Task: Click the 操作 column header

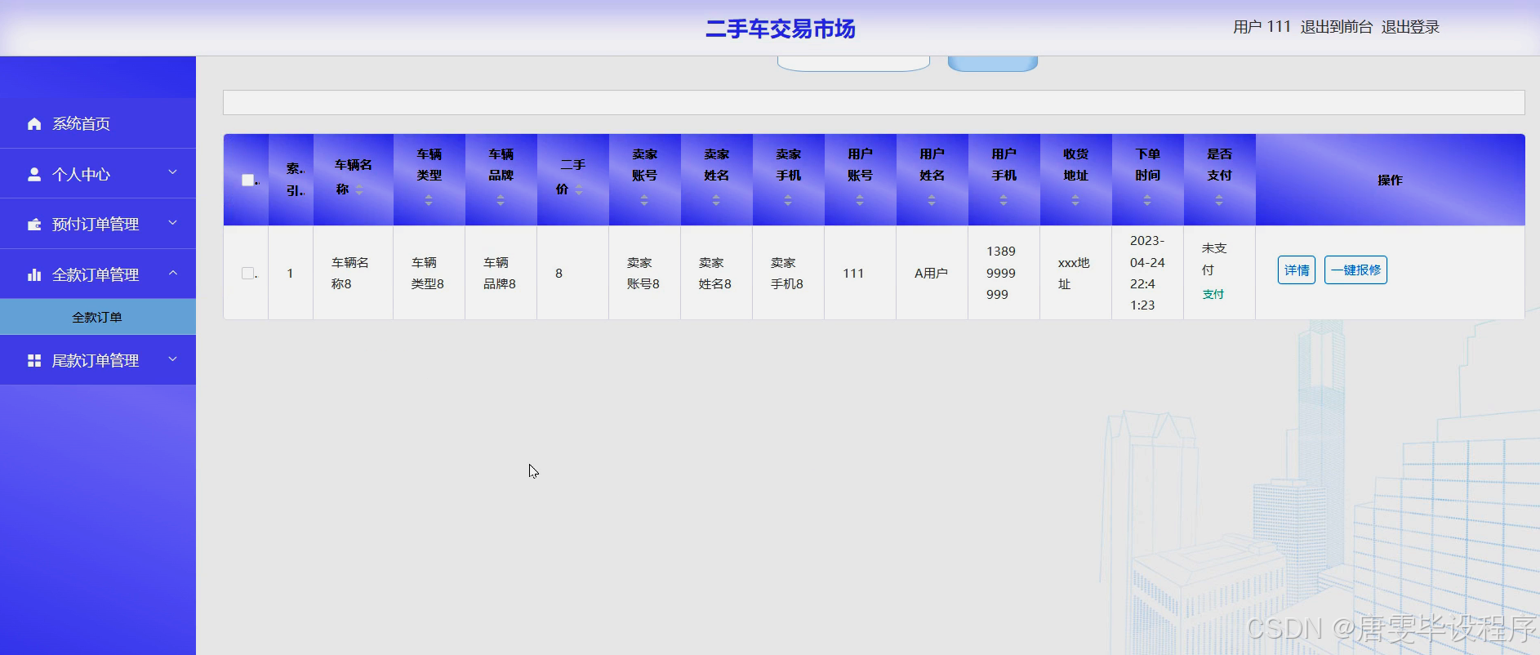Action: pos(1390,180)
